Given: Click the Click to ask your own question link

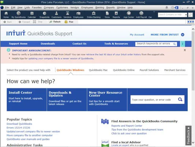Looking at the screenshot, I should (x=129, y=133).
